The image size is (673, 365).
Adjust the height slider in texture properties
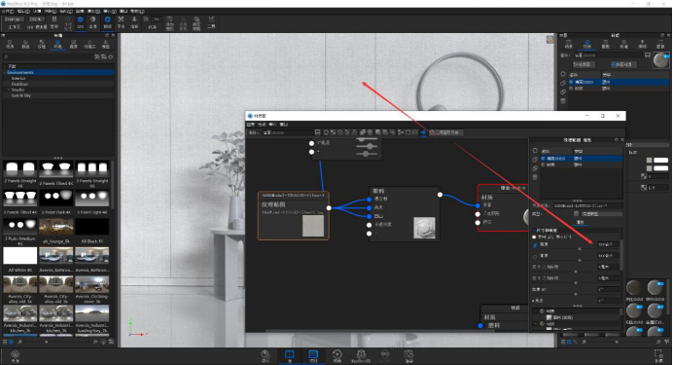[x=580, y=260]
